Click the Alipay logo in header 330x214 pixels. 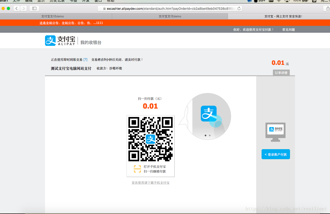(x=60, y=41)
